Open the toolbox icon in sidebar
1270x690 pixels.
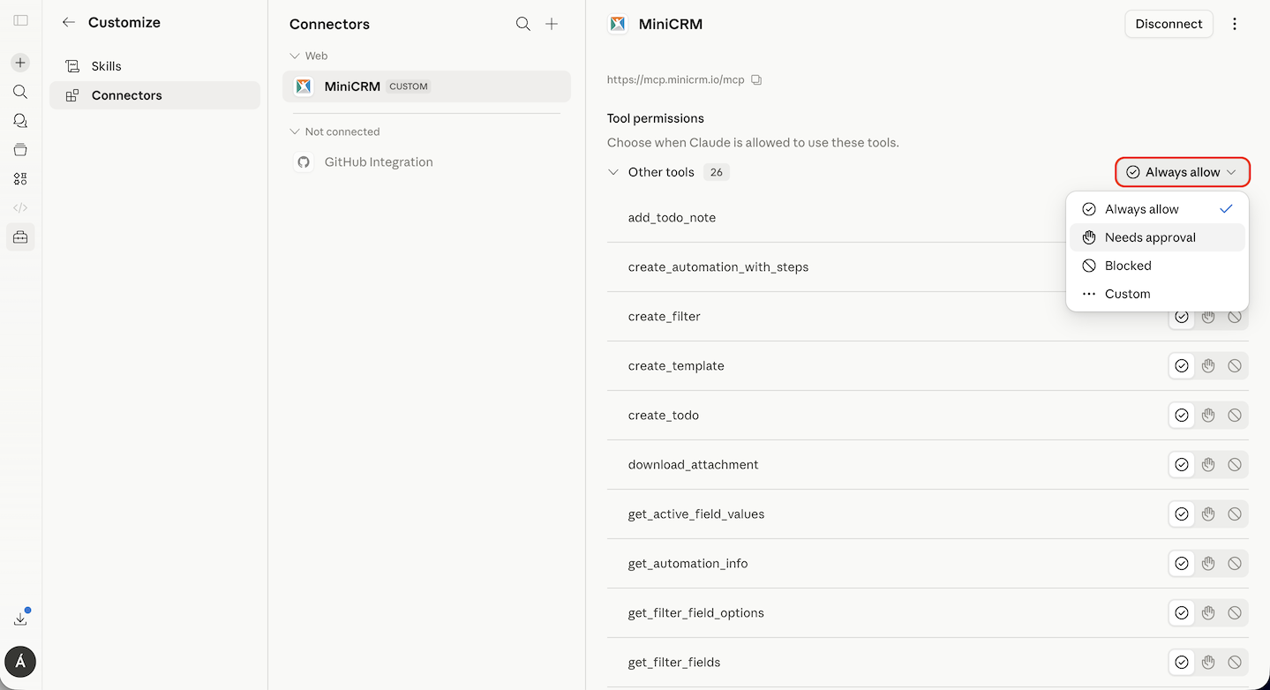pos(20,236)
